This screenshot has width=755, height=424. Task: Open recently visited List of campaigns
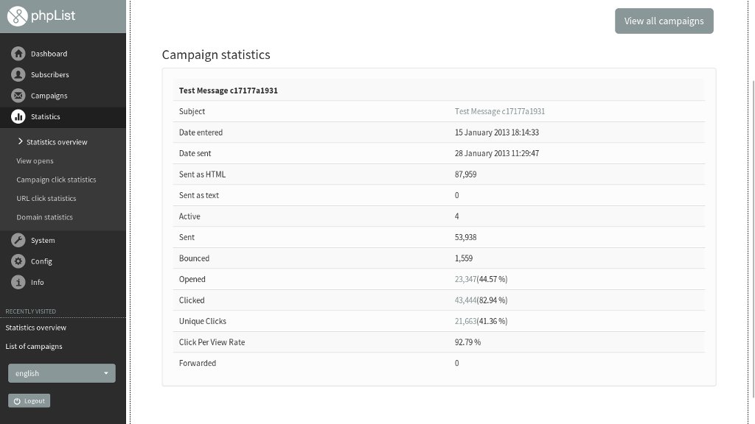pos(34,346)
